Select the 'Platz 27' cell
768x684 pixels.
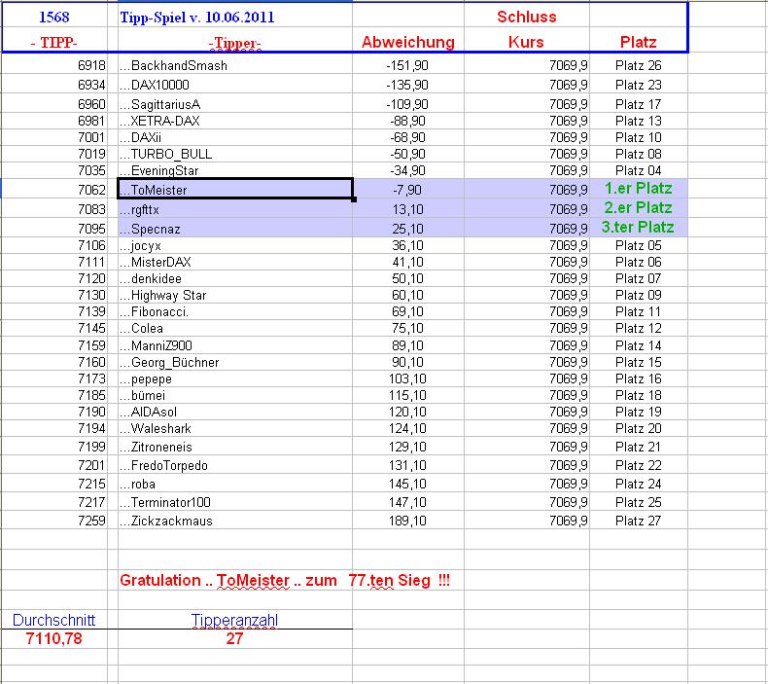[x=638, y=521]
